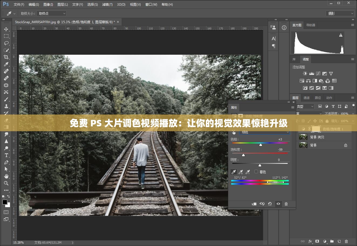The width and height of the screenshot is (357, 246).
Task: Reset adjustment to defaults in Properties
Action: tap(270, 204)
